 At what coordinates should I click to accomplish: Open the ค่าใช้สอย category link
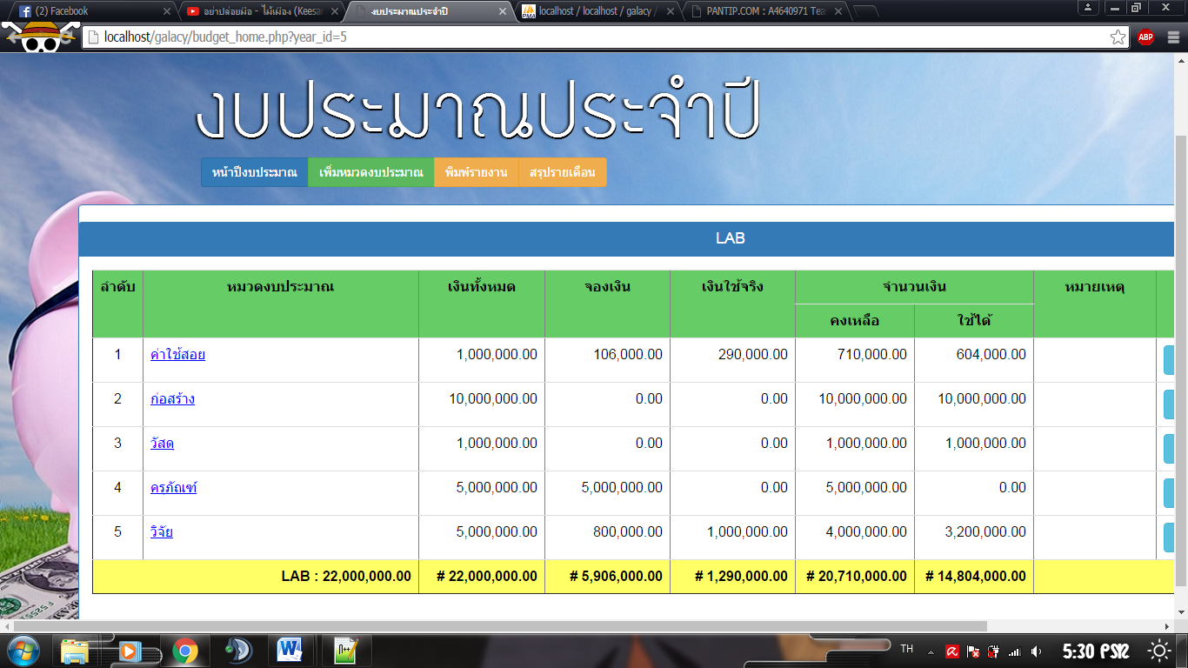177,355
